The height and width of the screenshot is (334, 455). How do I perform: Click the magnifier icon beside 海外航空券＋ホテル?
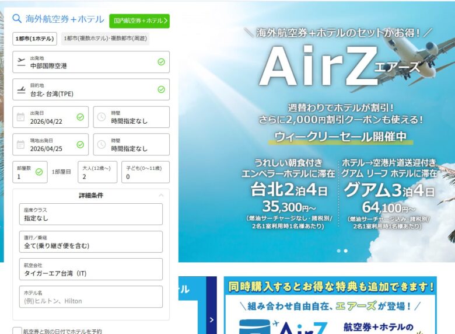coord(17,19)
